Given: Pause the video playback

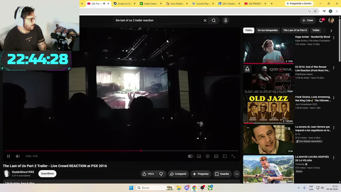Looking at the screenshot, I should [x=8, y=156].
